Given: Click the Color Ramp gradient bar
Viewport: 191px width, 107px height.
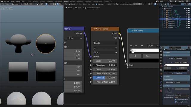Looking at the screenshot, I should (x=144, y=50).
